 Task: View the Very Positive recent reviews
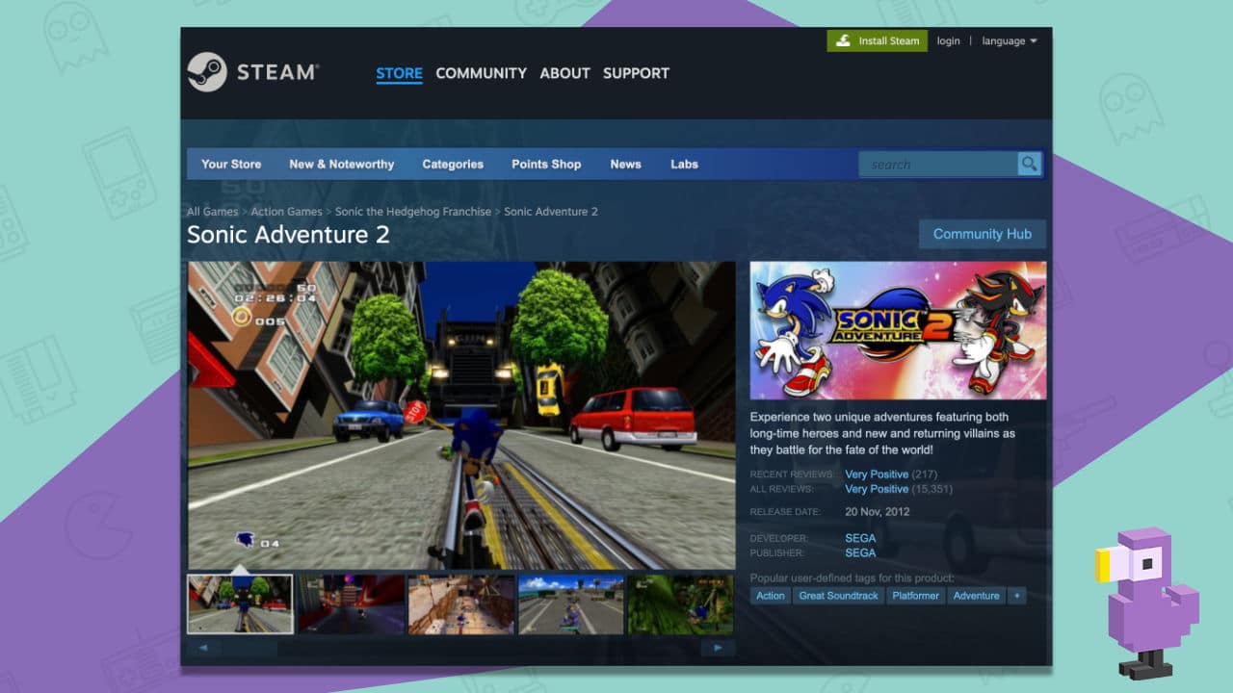click(x=877, y=474)
